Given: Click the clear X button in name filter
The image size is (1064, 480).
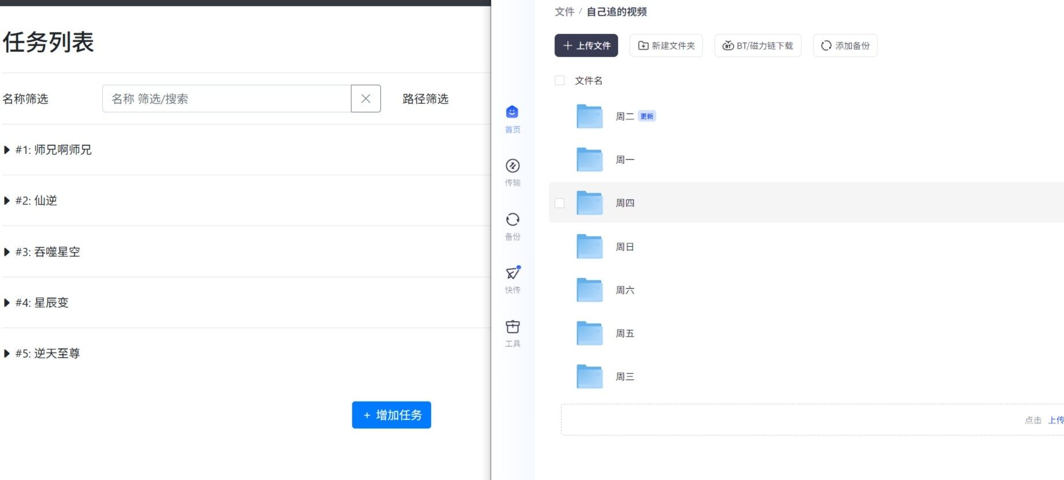Looking at the screenshot, I should point(366,99).
